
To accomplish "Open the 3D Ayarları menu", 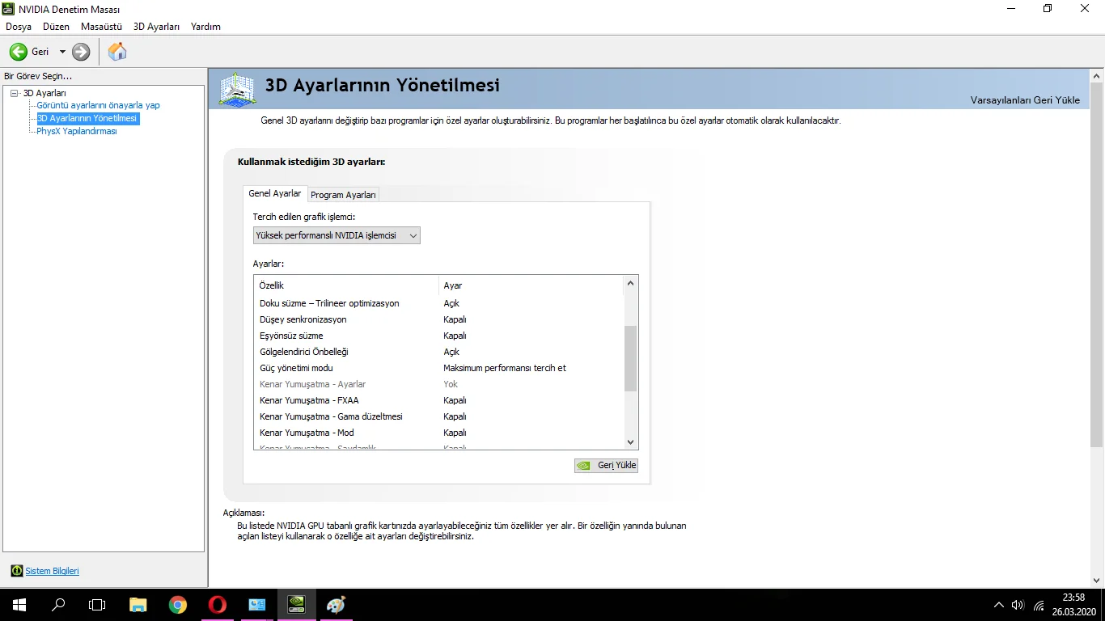I will 156,27.
